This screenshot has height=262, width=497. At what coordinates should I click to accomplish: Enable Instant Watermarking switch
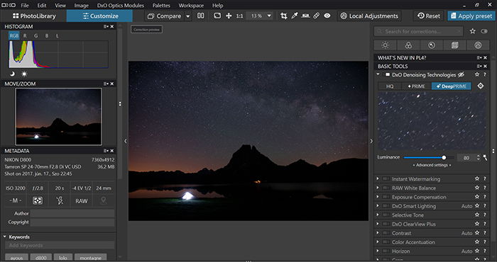click(x=386, y=179)
